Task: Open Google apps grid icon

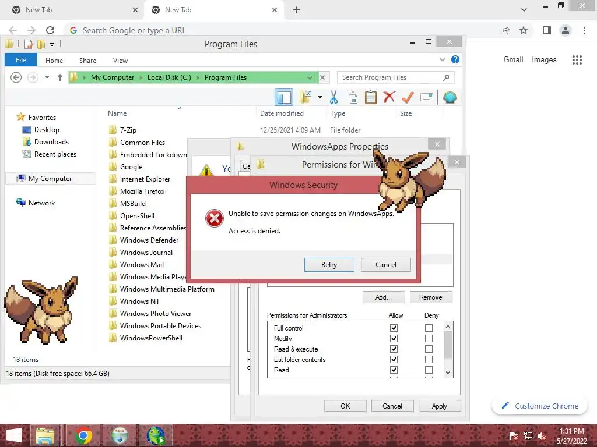Action: 577,60
